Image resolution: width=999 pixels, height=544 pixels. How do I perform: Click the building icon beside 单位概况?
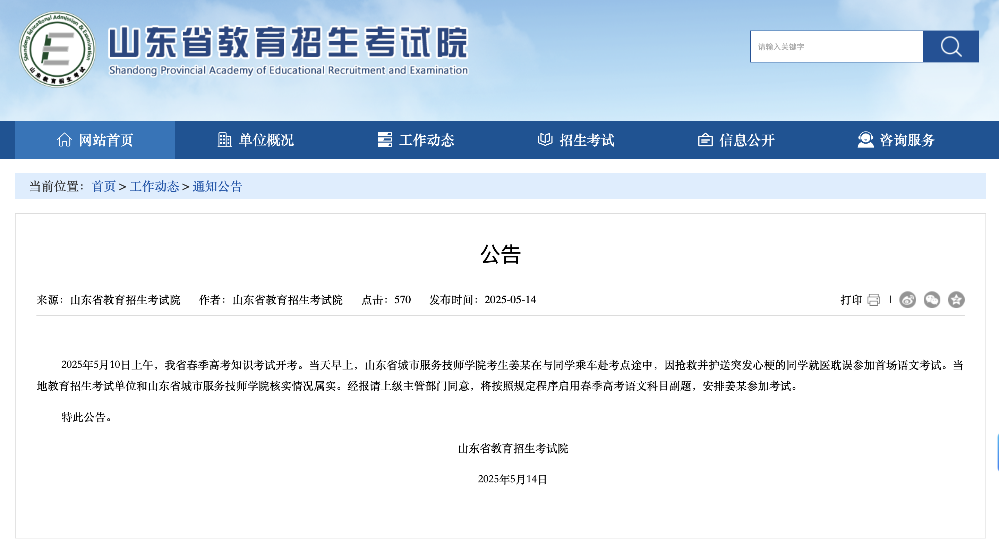pyautogui.click(x=225, y=140)
